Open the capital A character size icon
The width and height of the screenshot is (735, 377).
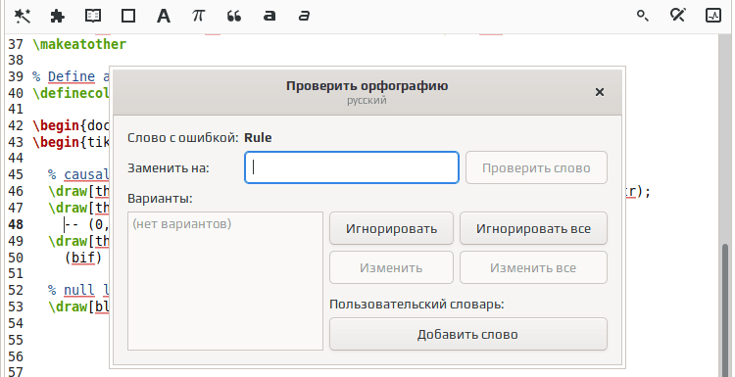pyautogui.click(x=163, y=16)
